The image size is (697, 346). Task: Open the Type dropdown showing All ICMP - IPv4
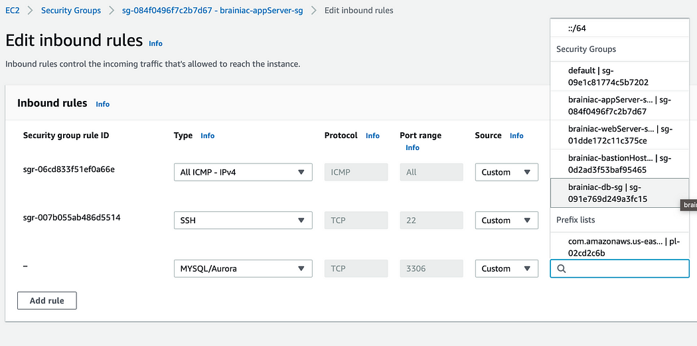click(x=243, y=172)
